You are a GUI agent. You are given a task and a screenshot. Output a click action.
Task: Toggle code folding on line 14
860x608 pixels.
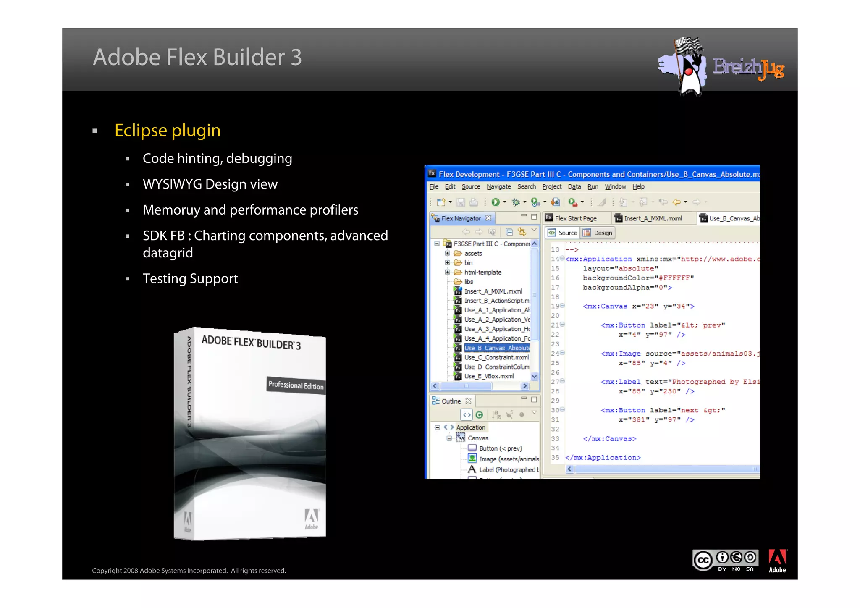pyautogui.click(x=562, y=258)
